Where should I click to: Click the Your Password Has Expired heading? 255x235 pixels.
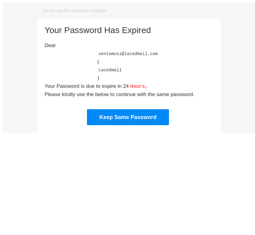click(98, 30)
